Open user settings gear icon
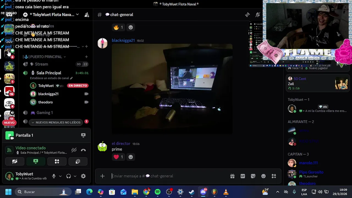 coord(83,176)
